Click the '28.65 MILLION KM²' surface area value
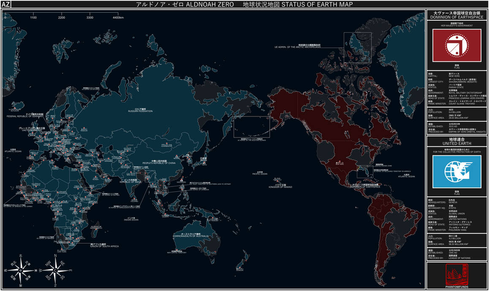 pos(459,118)
